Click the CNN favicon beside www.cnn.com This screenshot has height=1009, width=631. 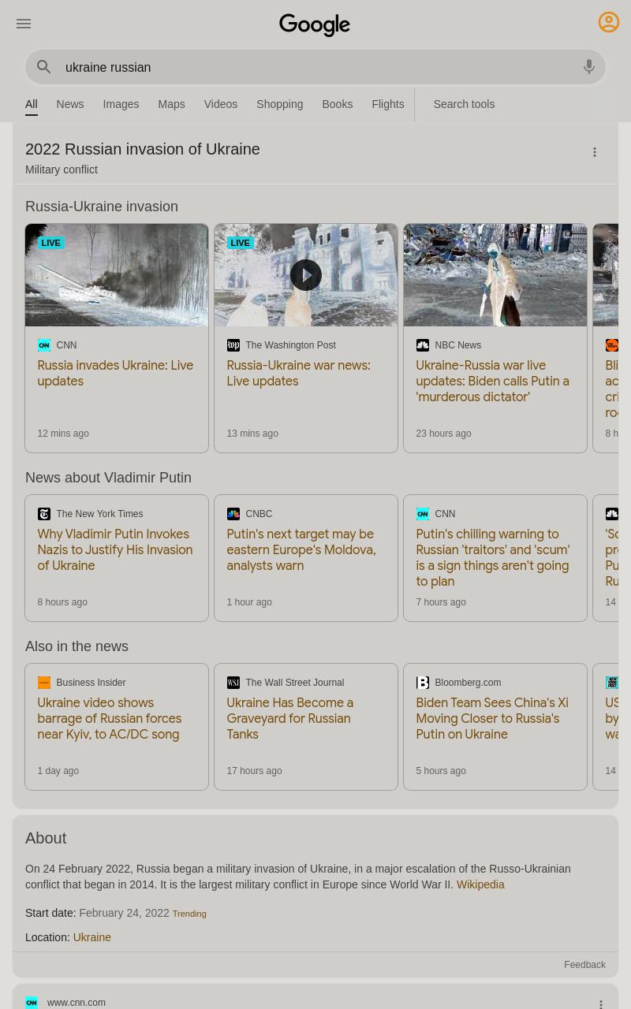point(32,1003)
